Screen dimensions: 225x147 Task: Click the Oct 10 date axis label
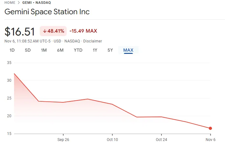point(112,140)
